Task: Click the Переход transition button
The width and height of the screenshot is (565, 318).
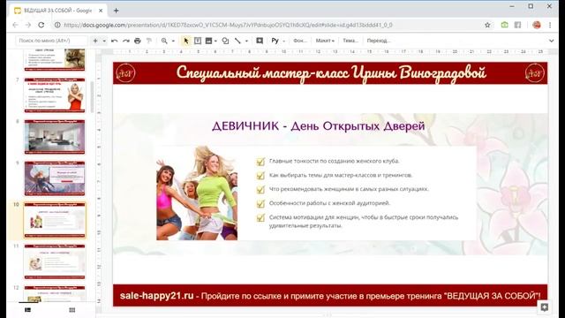Action: click(379, 41)
